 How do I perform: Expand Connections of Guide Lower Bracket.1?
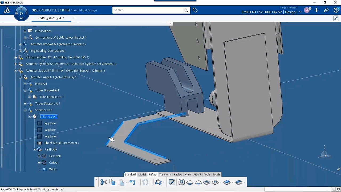25,38
